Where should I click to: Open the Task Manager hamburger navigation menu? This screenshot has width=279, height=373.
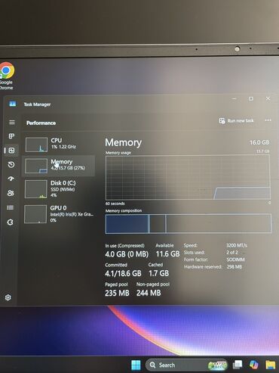coord(12,123)
